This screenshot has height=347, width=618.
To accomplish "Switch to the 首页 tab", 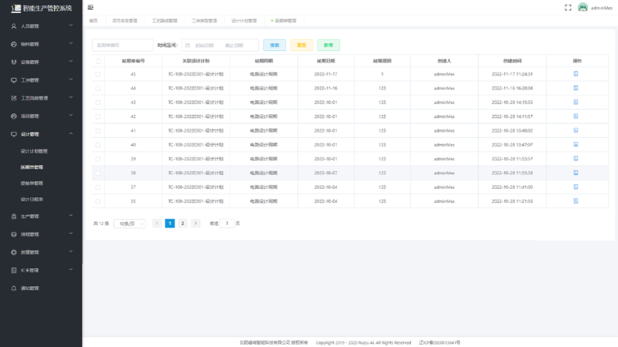I will (93, 20).
